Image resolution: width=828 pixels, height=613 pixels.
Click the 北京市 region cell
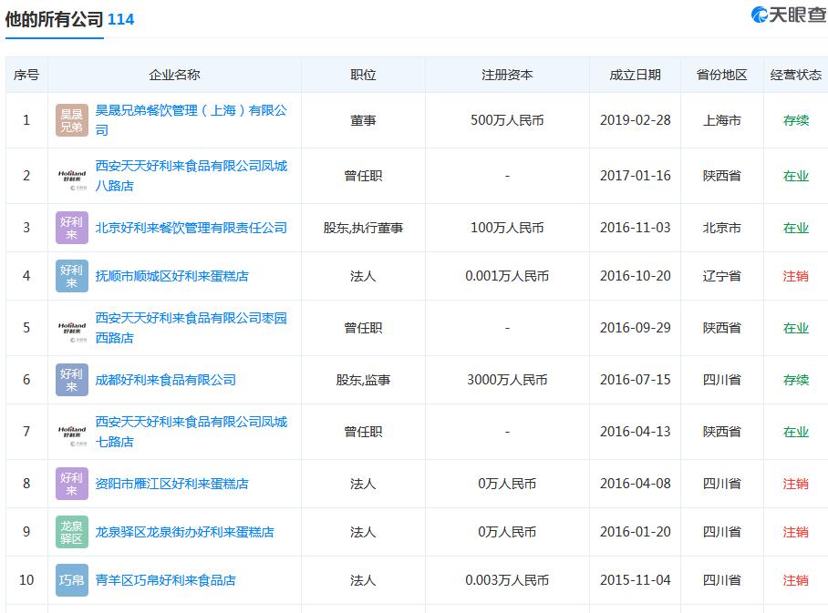722,228
